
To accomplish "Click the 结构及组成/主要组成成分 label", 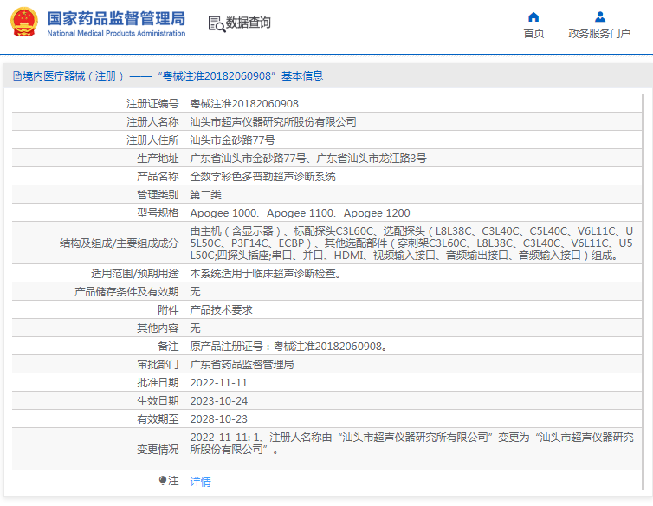I will [x=120, y=243].
